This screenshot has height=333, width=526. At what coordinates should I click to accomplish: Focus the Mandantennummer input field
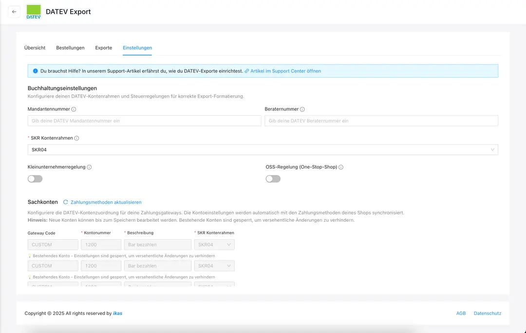pos(144,121)
